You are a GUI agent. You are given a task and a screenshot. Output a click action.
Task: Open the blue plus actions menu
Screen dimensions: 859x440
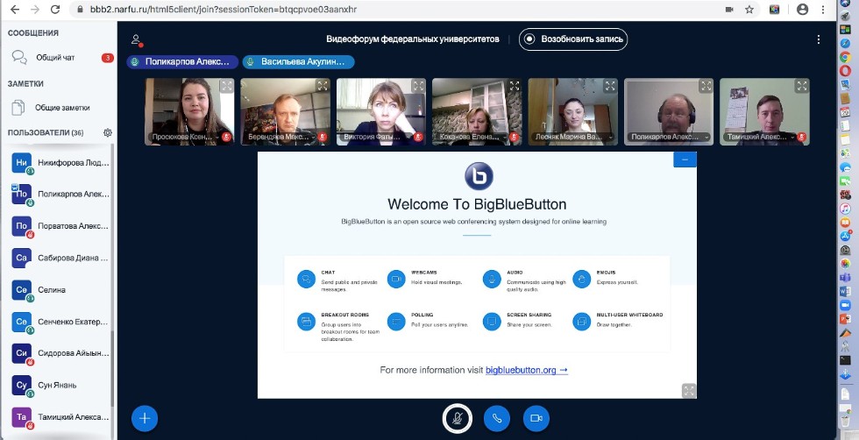click(145, 418)
